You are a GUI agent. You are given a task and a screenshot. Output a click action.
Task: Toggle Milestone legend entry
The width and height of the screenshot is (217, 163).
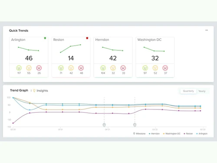coord(139,133)
